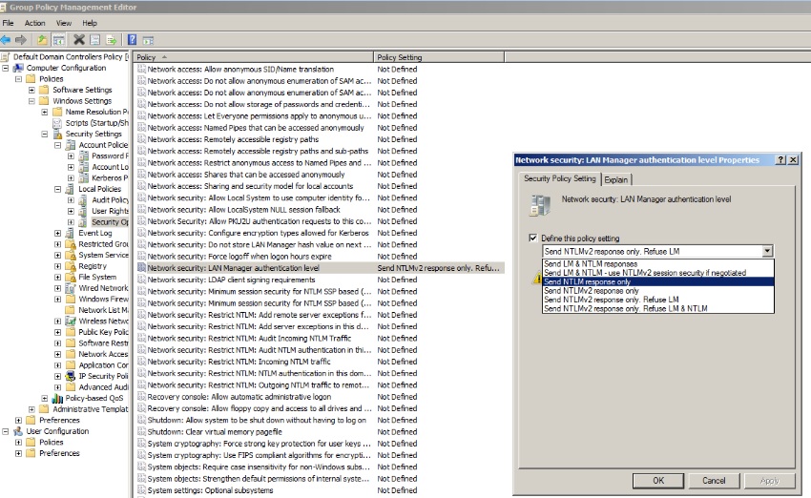Click the Up one level folder icon
Screen dimensions: 811x498
point(42,40)
